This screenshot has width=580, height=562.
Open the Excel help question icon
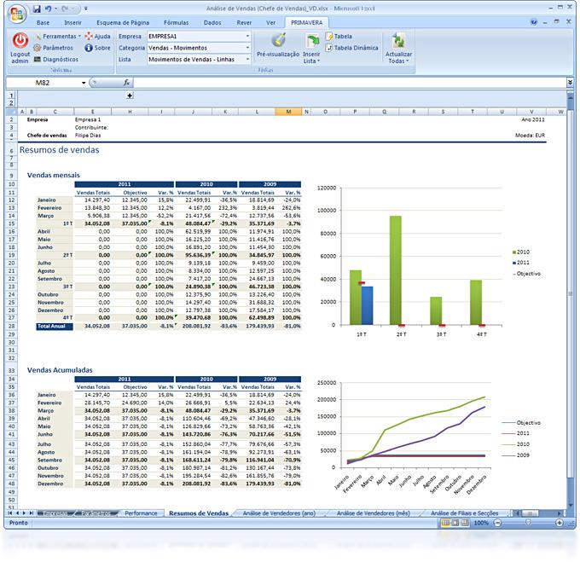pos(534,22)
